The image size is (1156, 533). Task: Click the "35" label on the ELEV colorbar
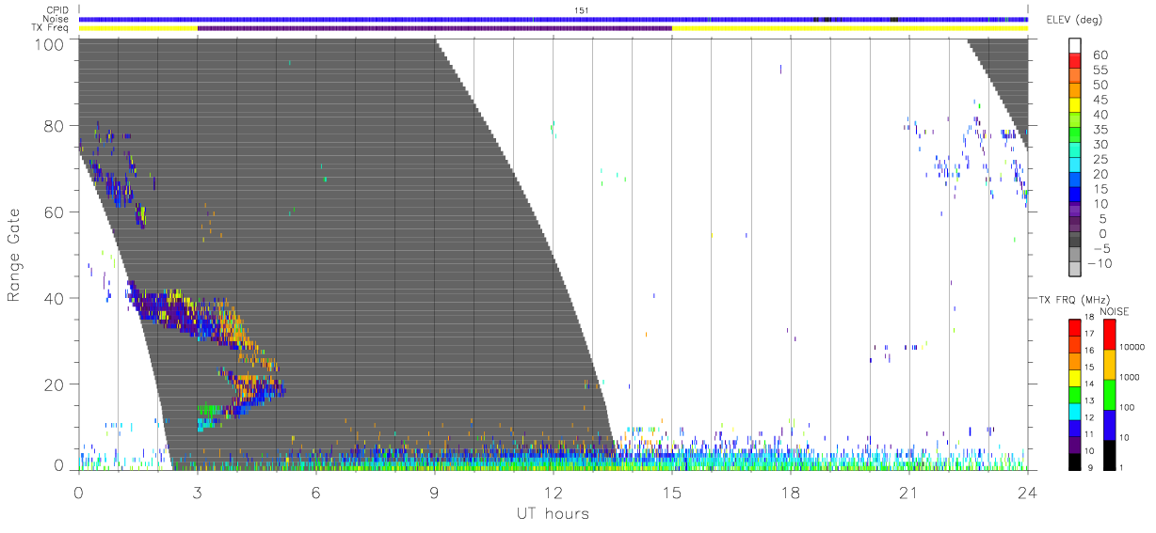(1099, 129)
